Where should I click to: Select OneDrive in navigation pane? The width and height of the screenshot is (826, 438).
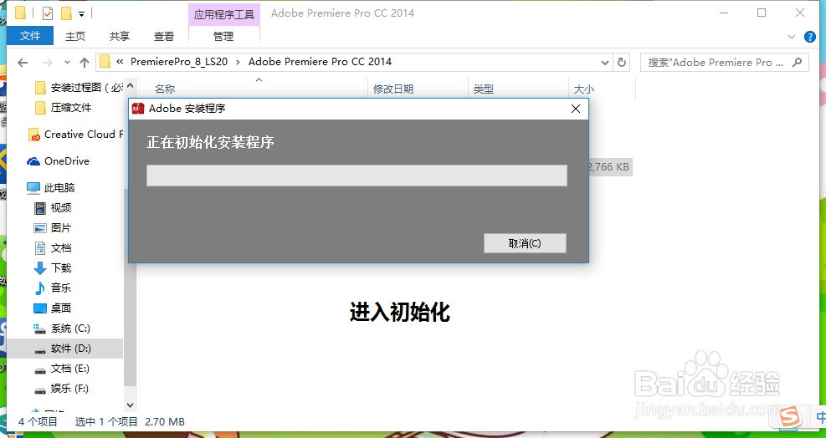[x=59, y=161]
